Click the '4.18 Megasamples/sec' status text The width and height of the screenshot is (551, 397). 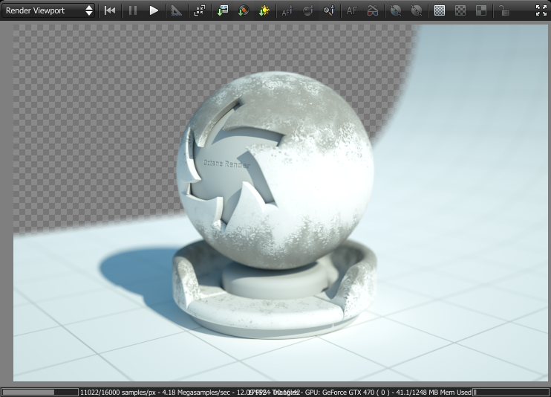[x=196, y=392]
